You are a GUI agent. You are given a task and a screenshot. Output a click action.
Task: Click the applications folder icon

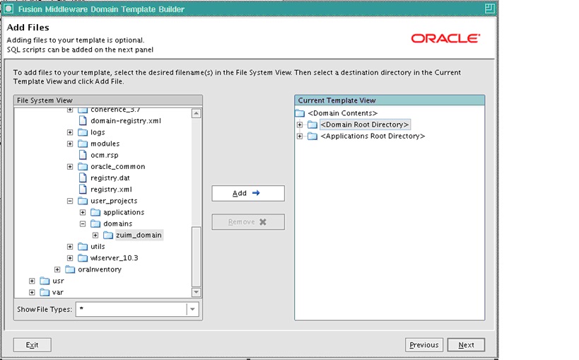coord(95,212)
